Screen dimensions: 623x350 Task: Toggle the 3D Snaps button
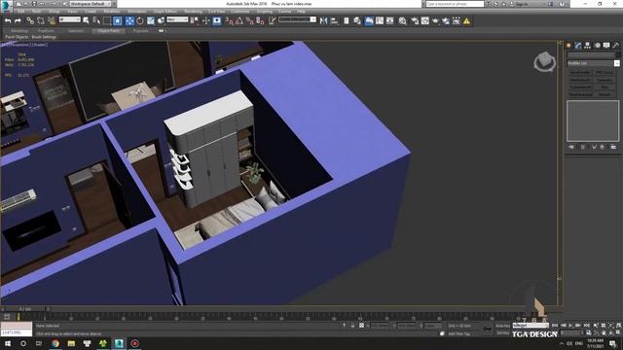pyautogui.click(x=230, y=20)
